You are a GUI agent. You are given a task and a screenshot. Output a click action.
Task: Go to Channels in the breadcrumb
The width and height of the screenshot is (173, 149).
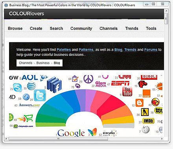pos(26,63)
